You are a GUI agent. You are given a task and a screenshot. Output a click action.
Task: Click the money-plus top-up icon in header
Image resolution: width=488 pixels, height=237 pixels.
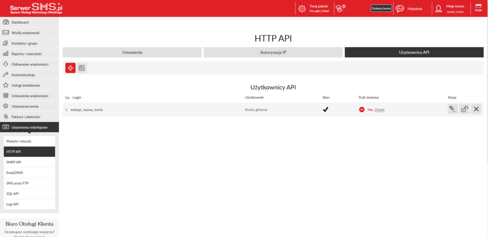[x=340, y=8]
